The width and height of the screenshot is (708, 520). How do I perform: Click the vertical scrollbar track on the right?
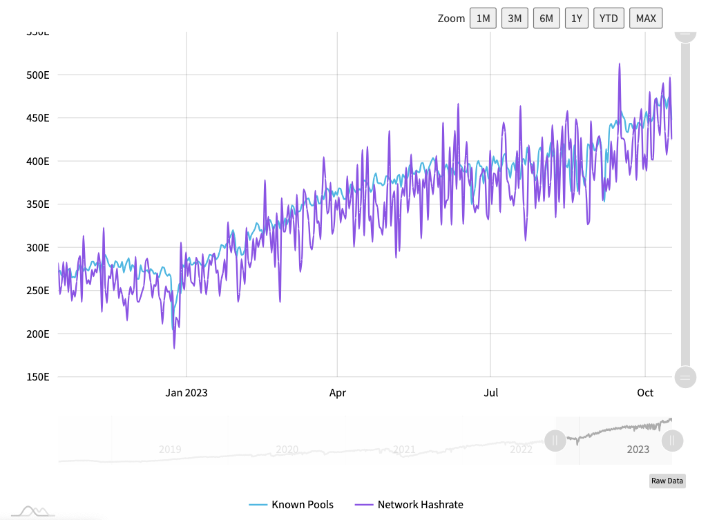685,207
